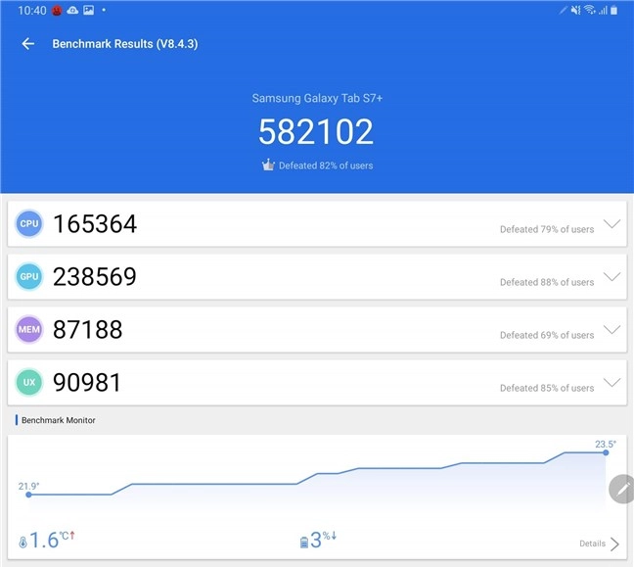Tap the crown icon beside Defeated 82%

[x=268, y=165]
